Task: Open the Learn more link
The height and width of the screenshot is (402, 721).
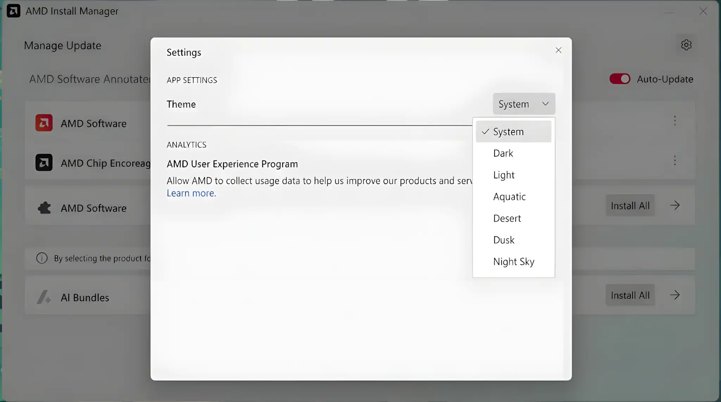Action: [191, 193]
